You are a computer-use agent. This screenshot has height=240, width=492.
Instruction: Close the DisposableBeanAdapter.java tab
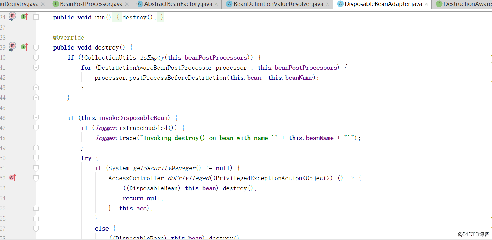(426, 4)
